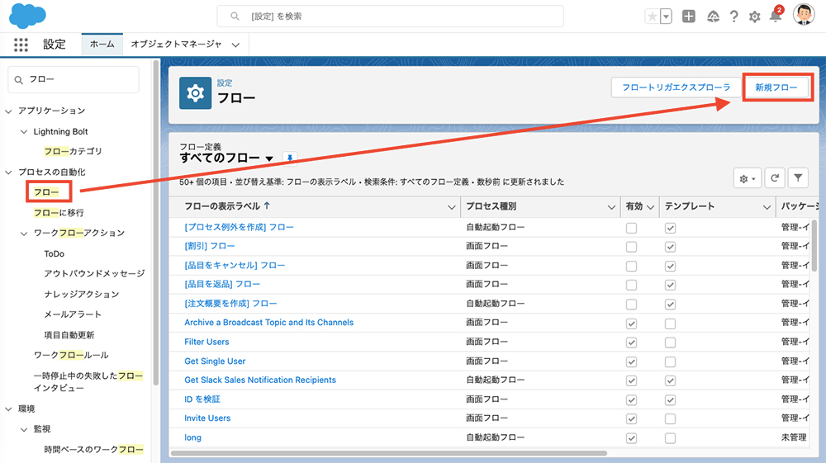The width and height of the screenshot is (826, 463).
Task: Toggle 有効 checkbox for [品目をキャンセル] フロー
Action: click(631, 267)
